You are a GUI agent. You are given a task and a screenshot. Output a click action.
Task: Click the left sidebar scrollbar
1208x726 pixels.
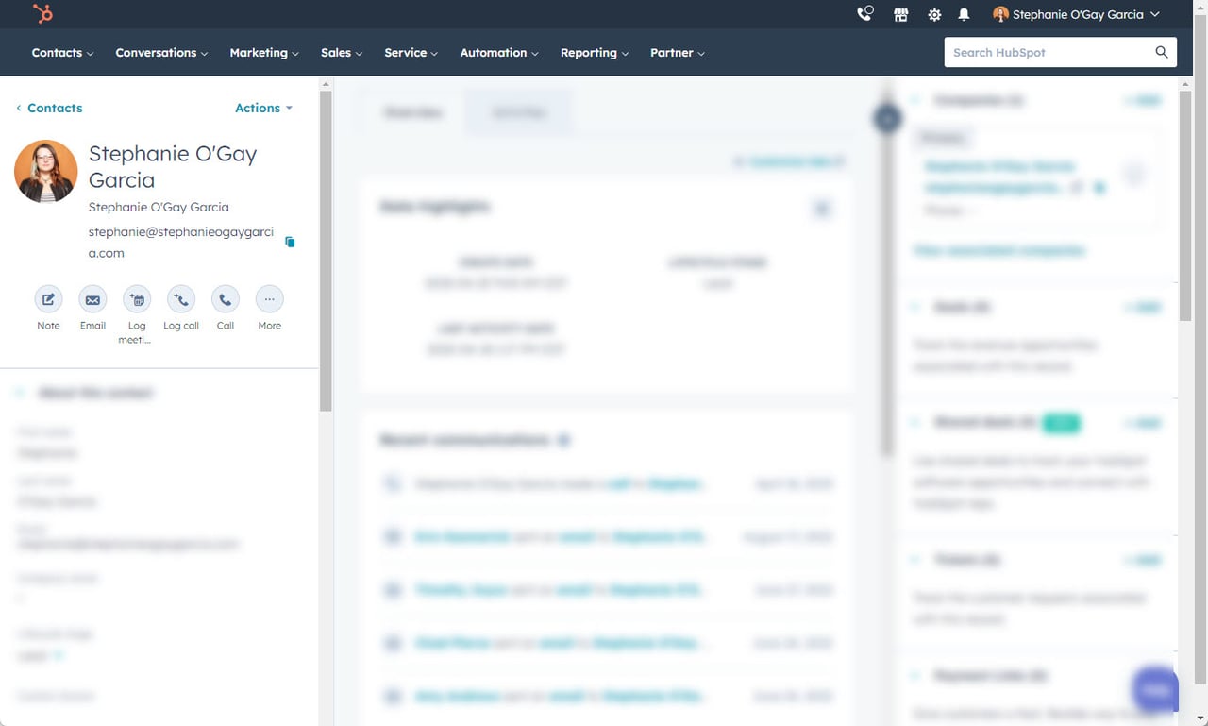pyautogui.click(x=326, y=252)
